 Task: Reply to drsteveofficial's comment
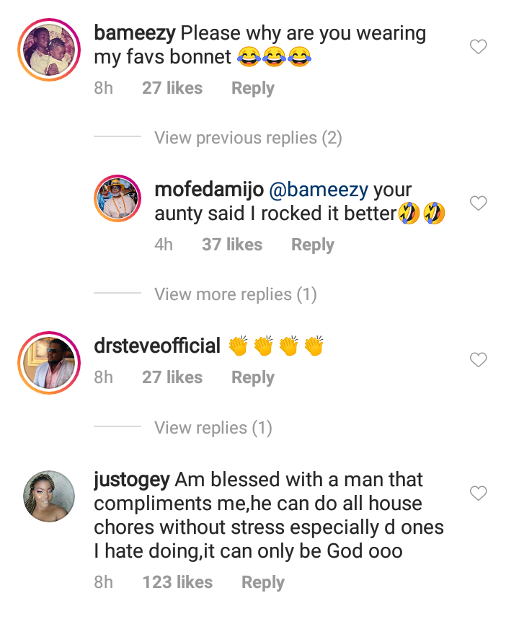tap(253, 377)
